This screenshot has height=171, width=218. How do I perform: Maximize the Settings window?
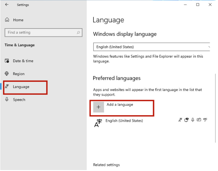point(198,5)
